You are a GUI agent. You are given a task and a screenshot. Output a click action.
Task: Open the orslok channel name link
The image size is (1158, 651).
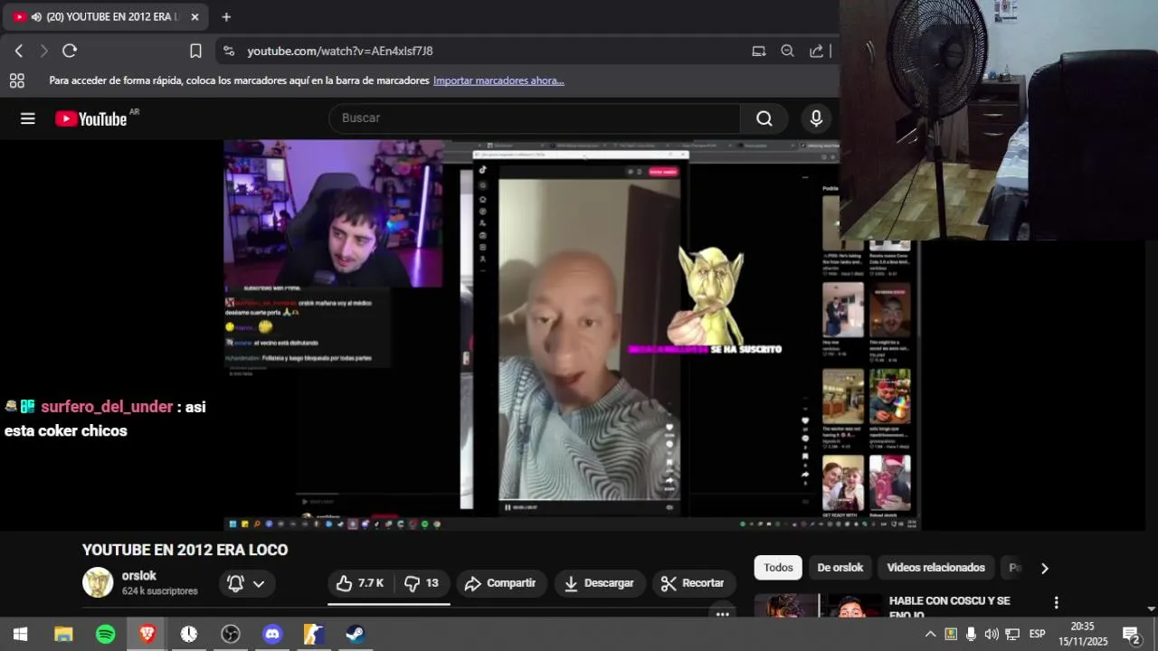[139, 575]
